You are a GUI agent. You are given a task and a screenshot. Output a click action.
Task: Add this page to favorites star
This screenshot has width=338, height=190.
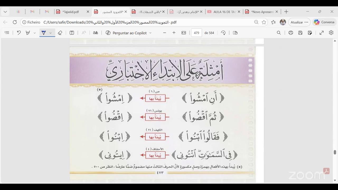point(264,22)
